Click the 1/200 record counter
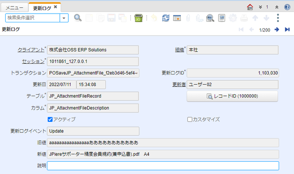This screenshot has height=174, width=294. [265, 30]
